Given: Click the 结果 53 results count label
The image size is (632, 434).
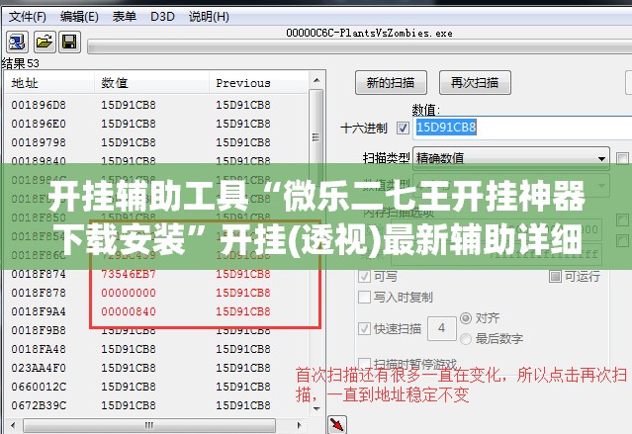Looking at the screenshot, I should [20, 63].
